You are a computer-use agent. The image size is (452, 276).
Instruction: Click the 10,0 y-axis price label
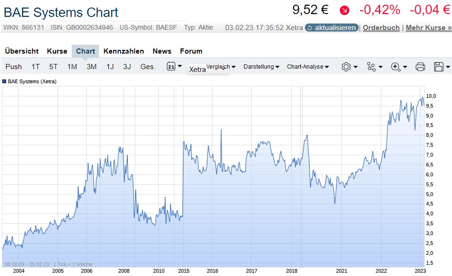point(431,96)
